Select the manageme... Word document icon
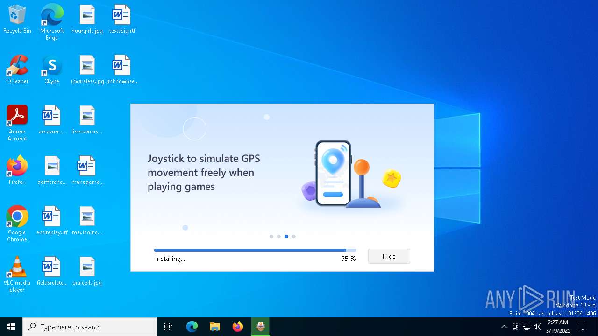 point(87,171)
